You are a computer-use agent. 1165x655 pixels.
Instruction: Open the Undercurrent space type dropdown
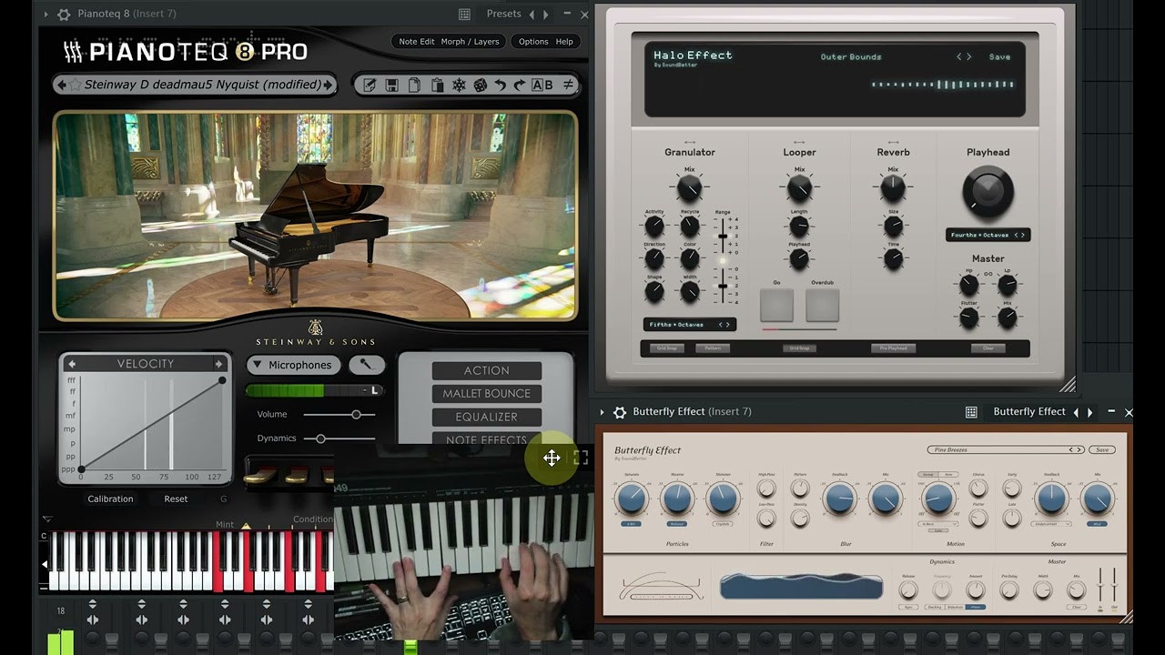[x=1051, y=524]
